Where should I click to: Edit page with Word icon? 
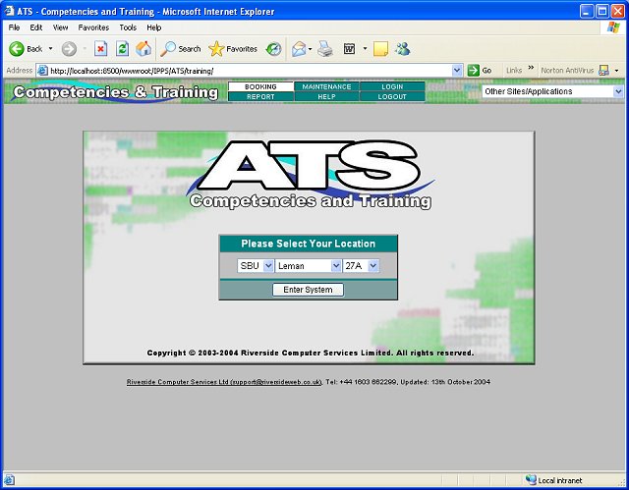350,49
